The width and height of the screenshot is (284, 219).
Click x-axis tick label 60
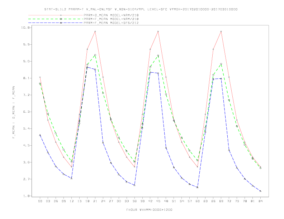198,201
